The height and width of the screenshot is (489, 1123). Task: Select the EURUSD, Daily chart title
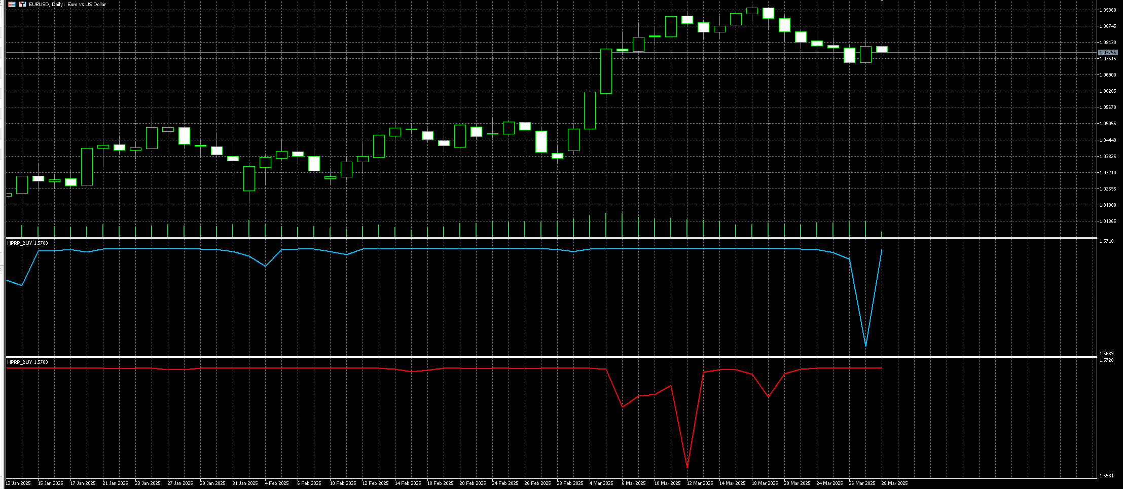[67, 4]
